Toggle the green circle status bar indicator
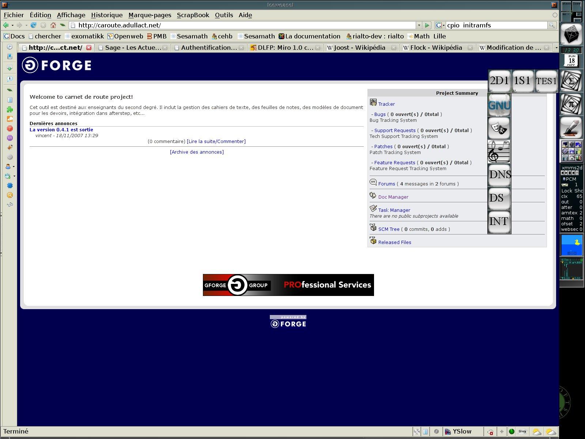The height and width of the screenshot is (439, 585). 512,432
